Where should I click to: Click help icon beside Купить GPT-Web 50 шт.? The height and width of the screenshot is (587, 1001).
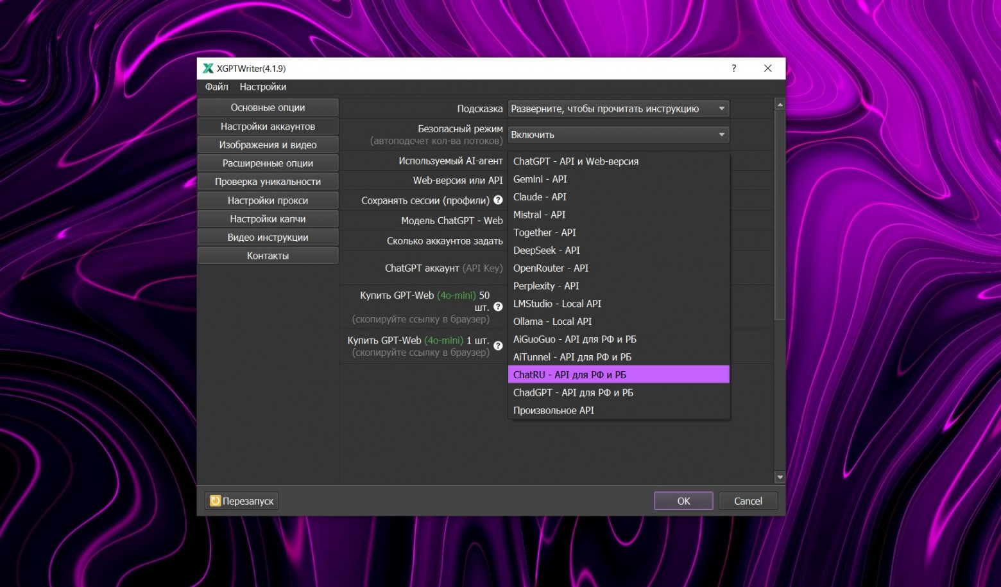(x=498, y=307)
